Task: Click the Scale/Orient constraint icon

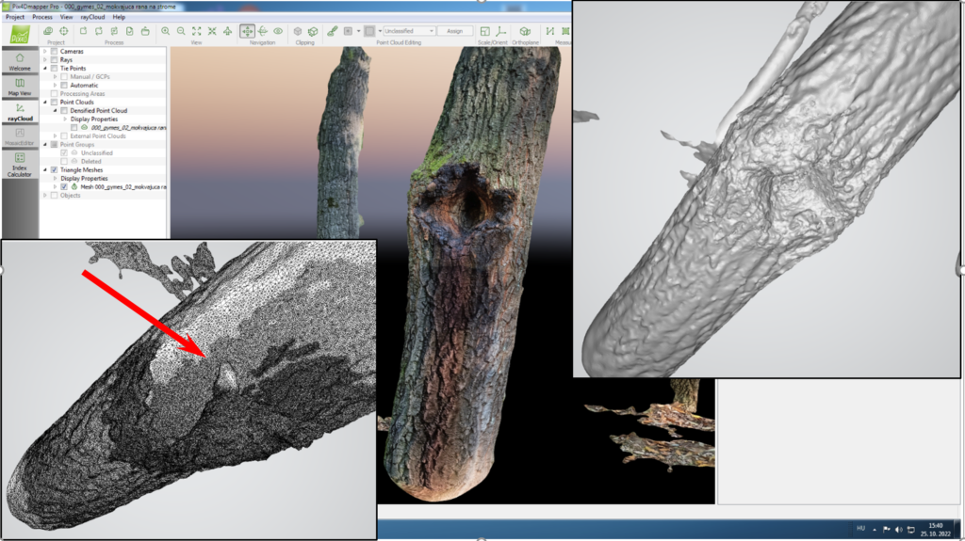Action: tap(484, 31)
